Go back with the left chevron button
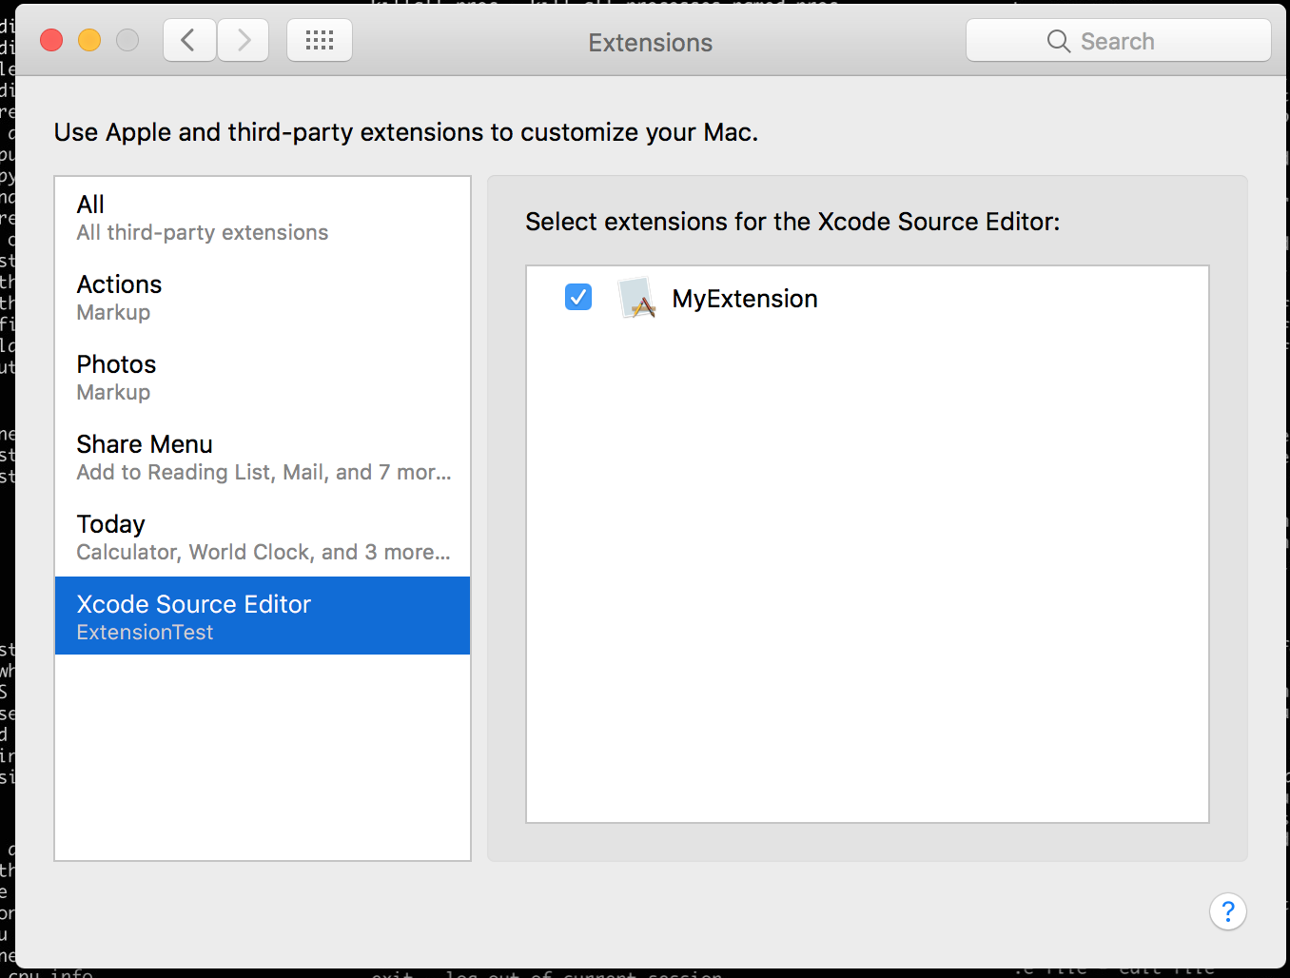 pos(189,40)
